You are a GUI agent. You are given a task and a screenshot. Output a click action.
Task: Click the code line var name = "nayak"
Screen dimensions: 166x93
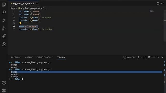30,14
